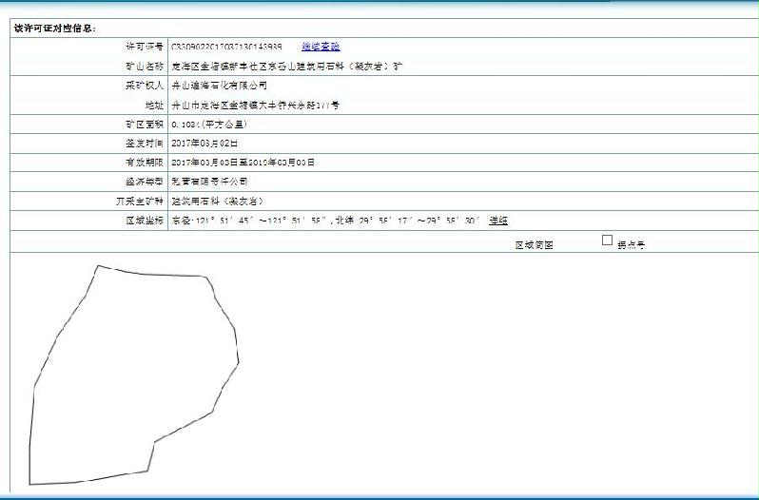This screenshot has width=759, height=500.
Task: Click the 矿山名称 field label
Action: pos(145,67)
